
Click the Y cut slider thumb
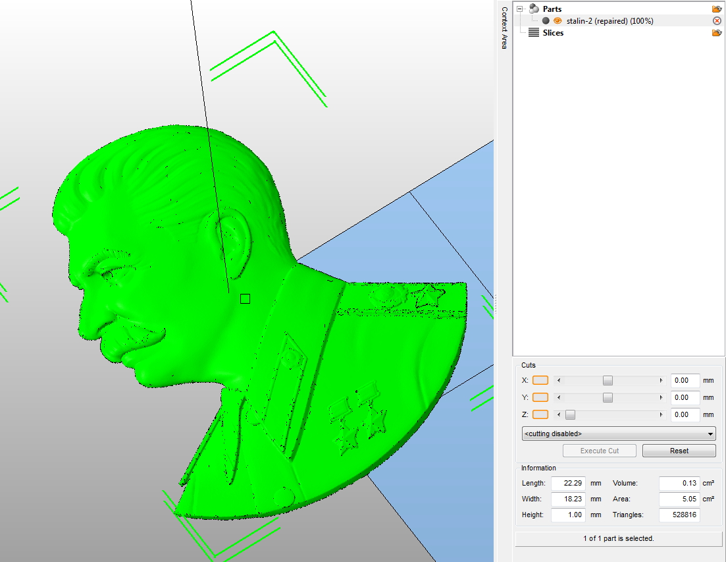click(x=608, y=397)
